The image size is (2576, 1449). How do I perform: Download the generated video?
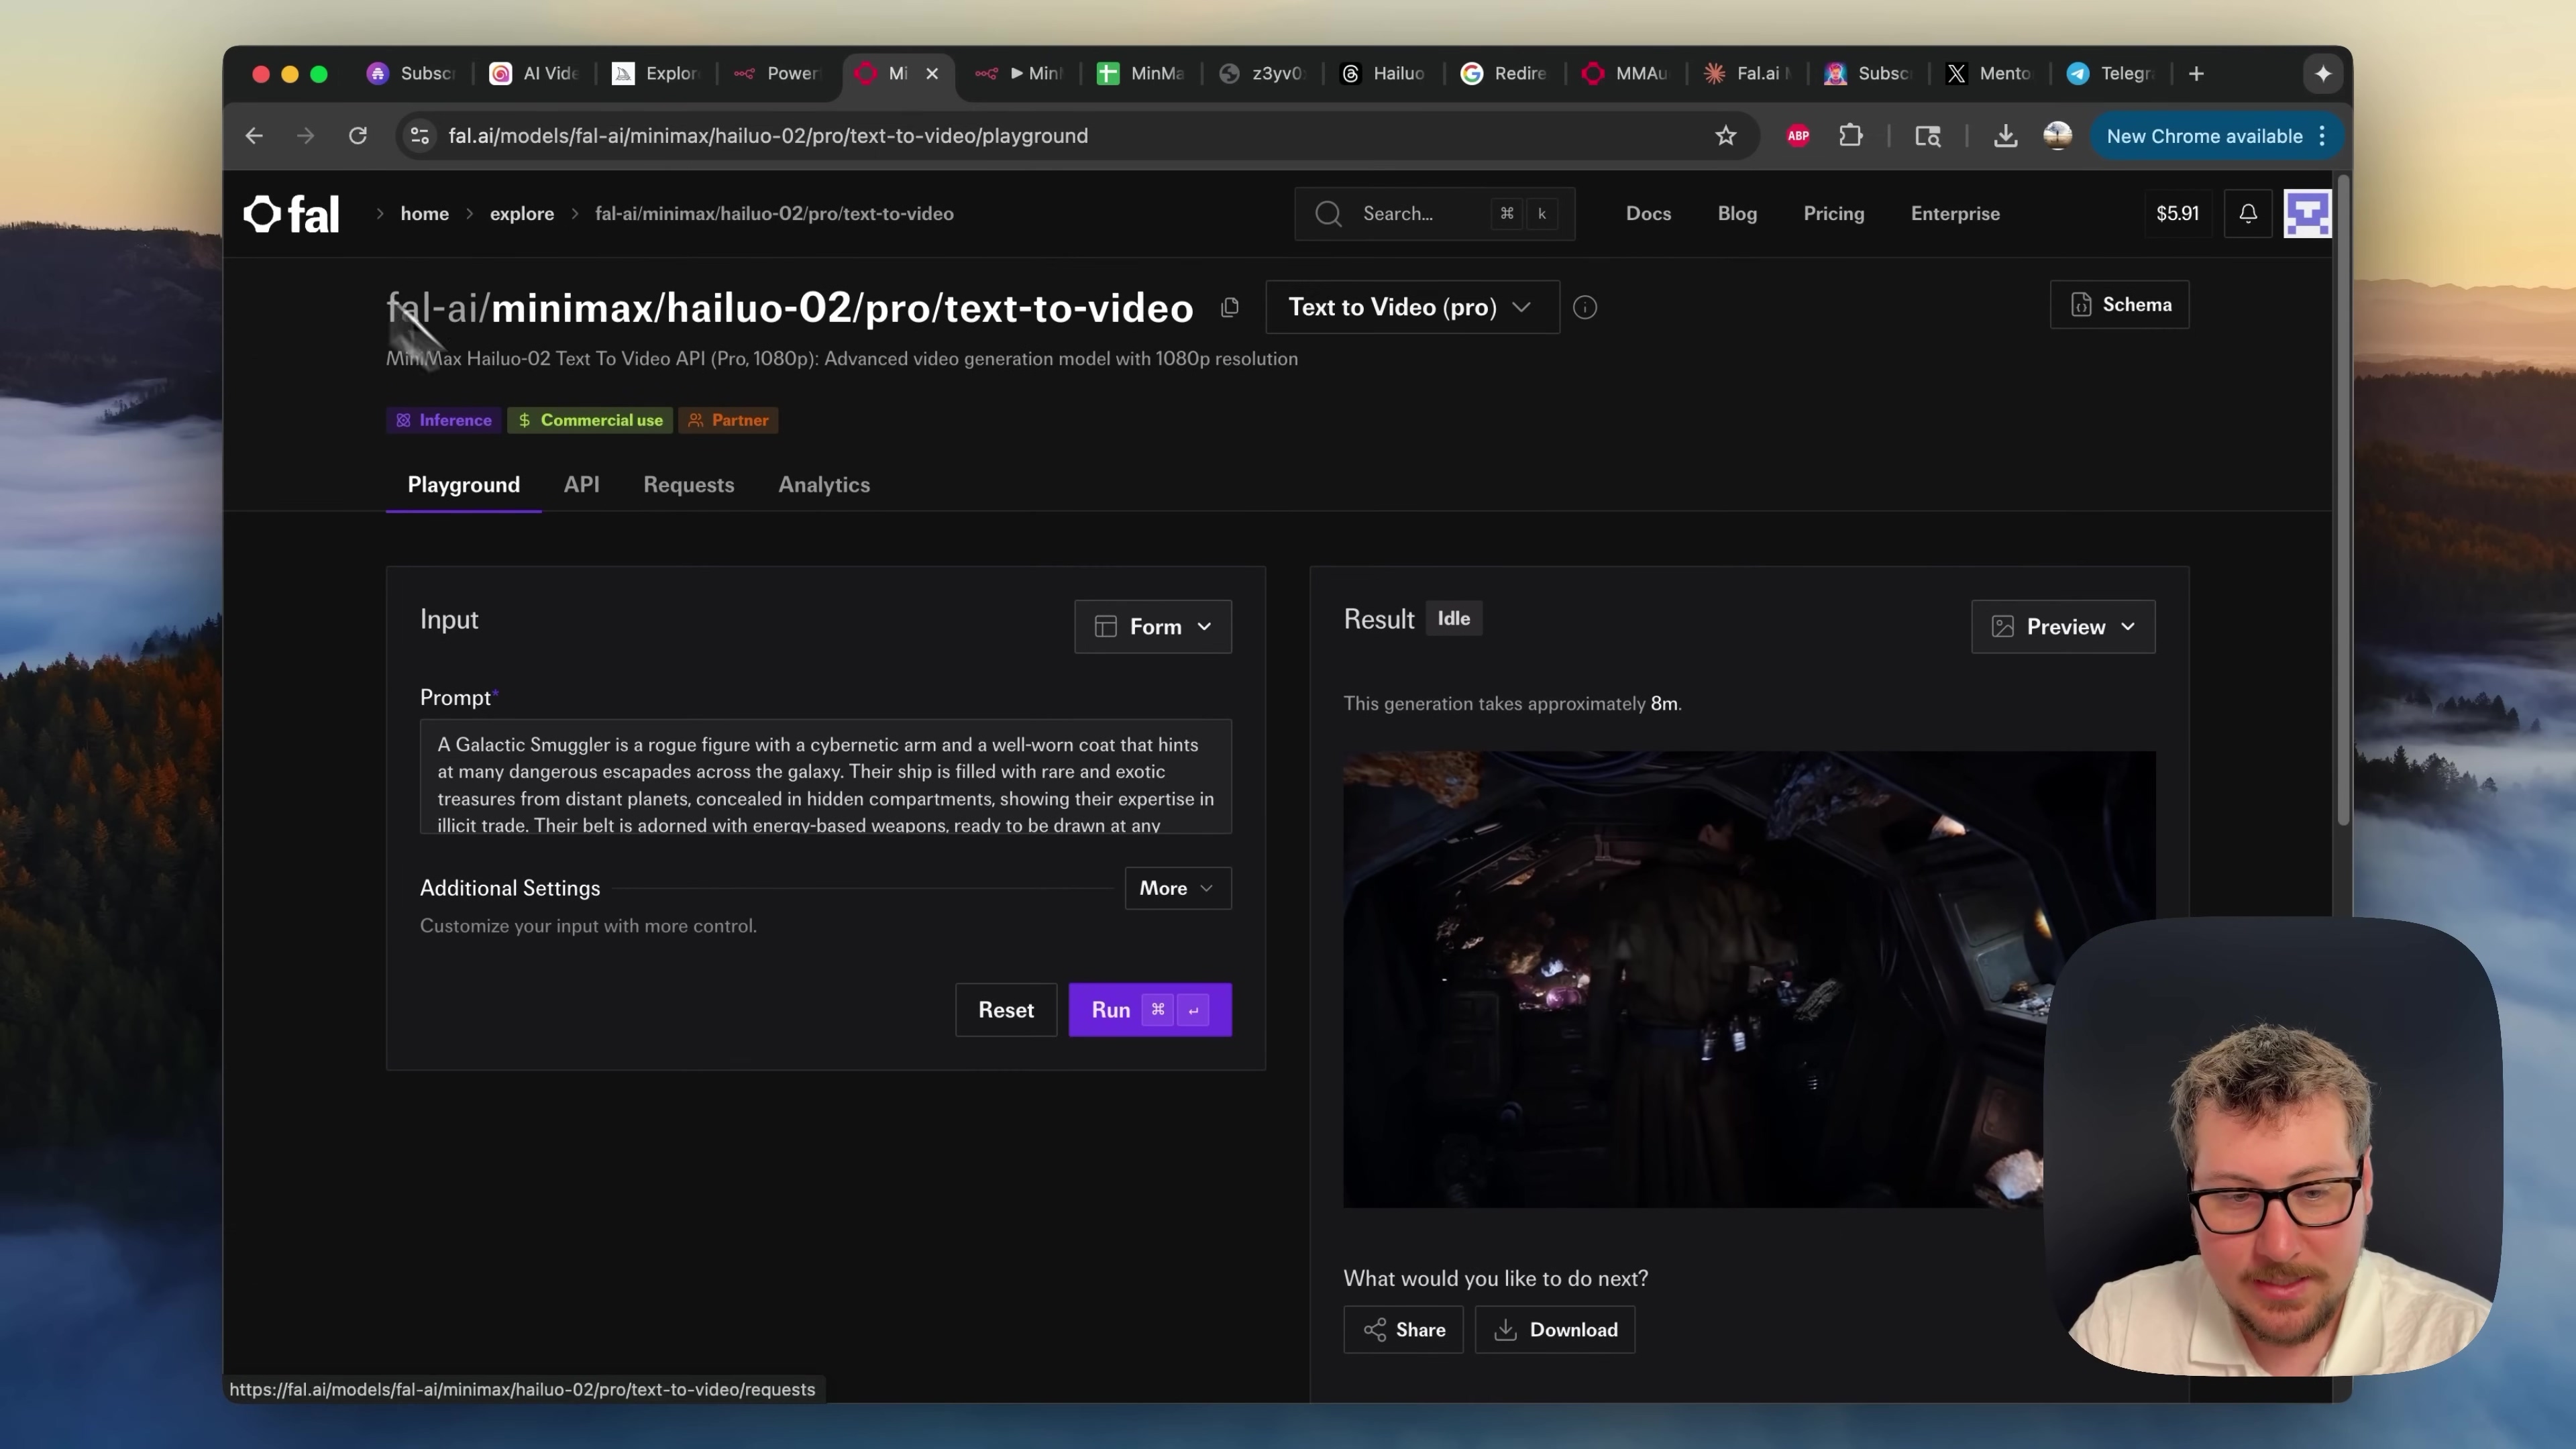(1555, 1330)
